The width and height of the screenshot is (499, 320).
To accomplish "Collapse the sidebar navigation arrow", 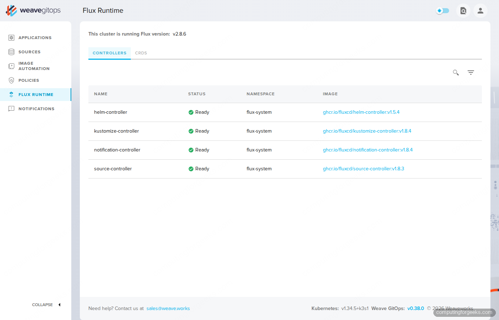I will pos(60,305).
